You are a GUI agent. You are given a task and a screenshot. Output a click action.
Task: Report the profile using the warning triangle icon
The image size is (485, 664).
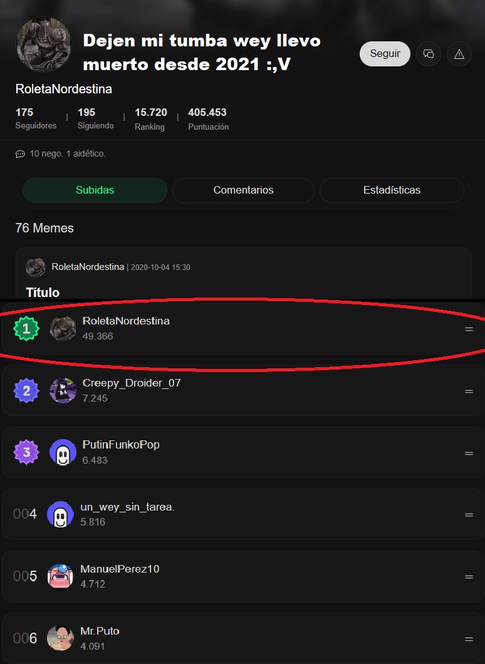click(459, 54)
